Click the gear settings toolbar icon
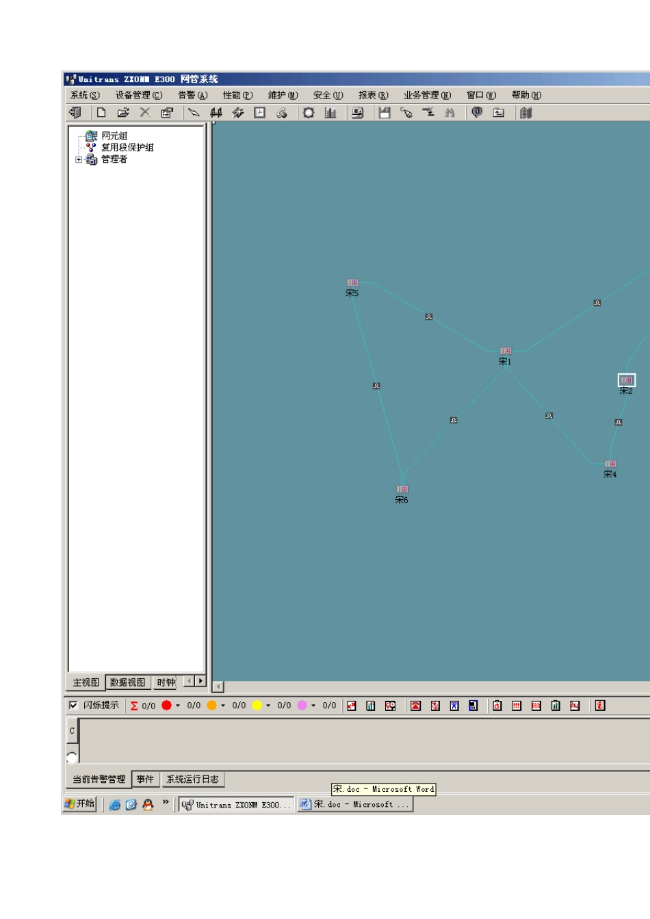Screen dimensions: 650x919 pyautogui.click(x=309, y=113)
